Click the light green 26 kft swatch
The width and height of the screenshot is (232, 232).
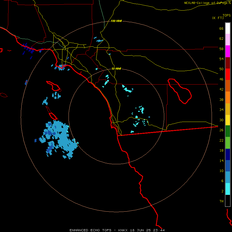coord(228,143)
